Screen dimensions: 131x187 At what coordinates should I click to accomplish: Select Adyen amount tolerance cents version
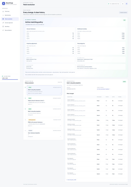pyautogui.click(x=45, y=101)
